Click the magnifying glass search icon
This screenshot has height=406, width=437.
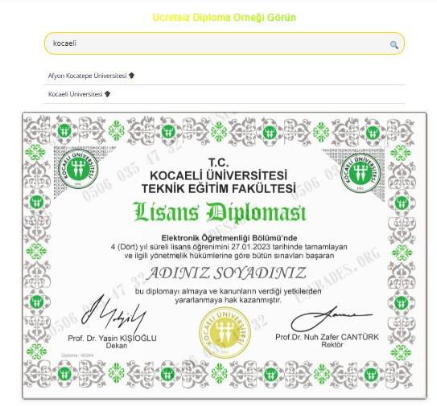coord(394,44)
